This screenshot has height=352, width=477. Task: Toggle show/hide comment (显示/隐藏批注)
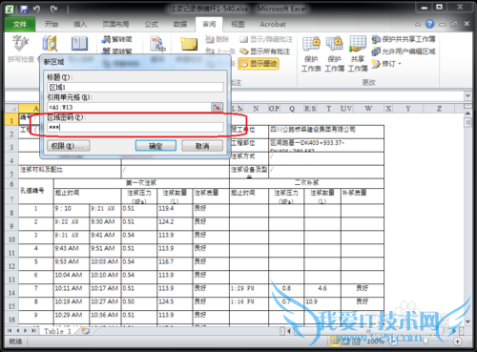[x=266, y=39]
